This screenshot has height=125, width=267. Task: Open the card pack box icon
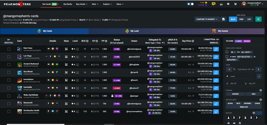pyautogui.click(x=228, y=4)
